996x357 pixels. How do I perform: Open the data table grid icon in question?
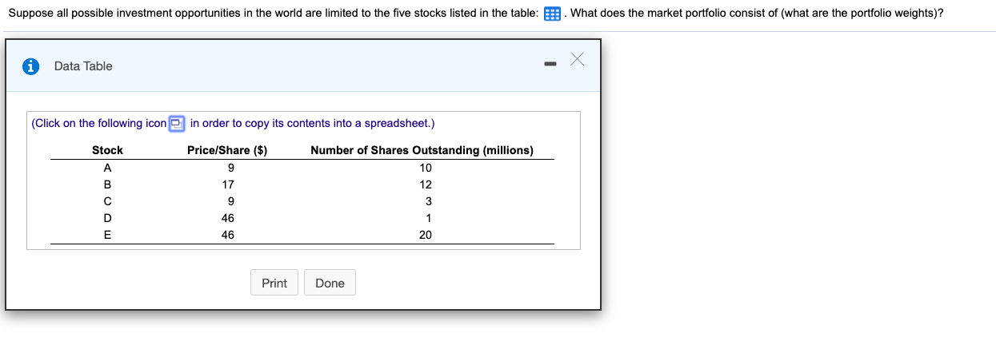[552, 14]
